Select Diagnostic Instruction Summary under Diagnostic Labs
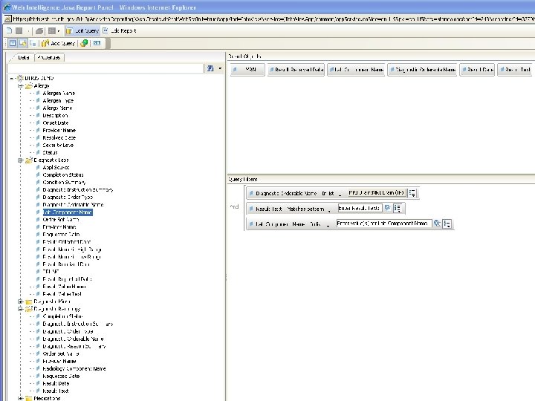This screenshot has height=401, width=535. click(x=78, y=189)
